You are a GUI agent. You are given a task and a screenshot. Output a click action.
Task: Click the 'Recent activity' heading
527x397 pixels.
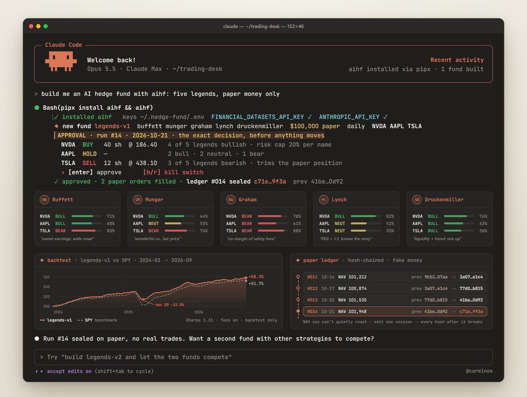tap(457, 60)
